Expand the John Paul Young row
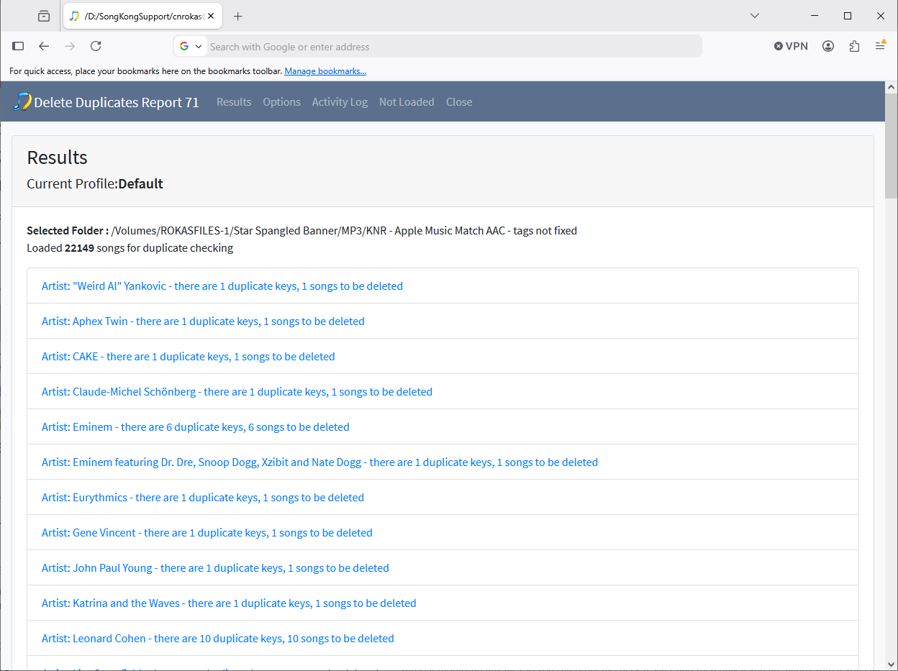 point(443,568)
